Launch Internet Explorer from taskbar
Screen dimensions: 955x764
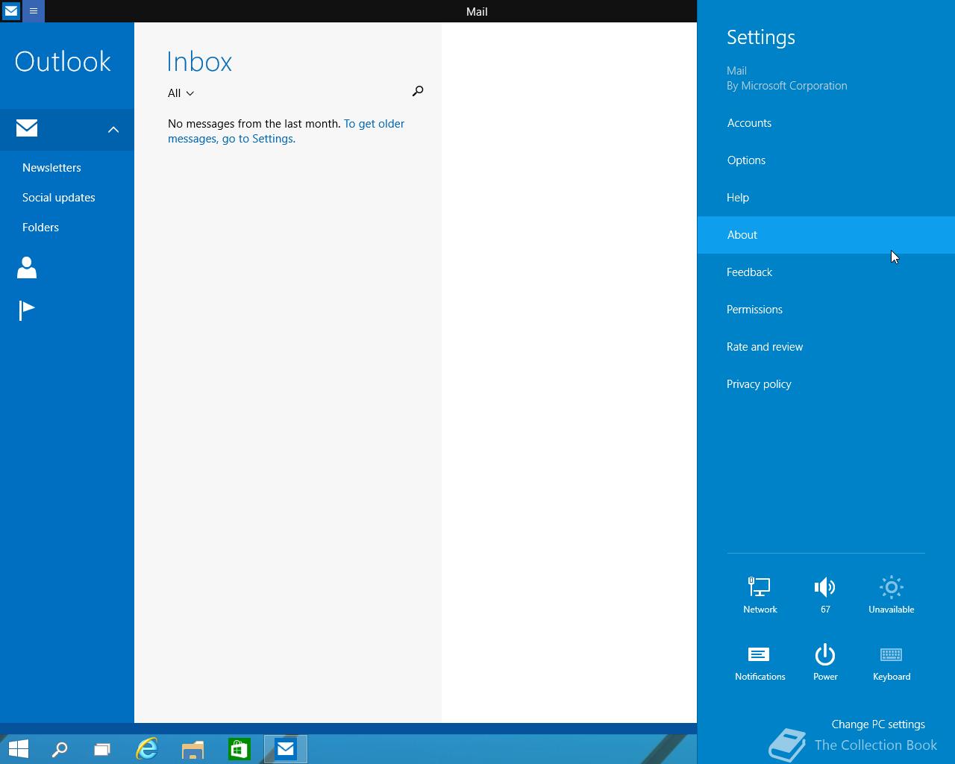click(147, 749)
